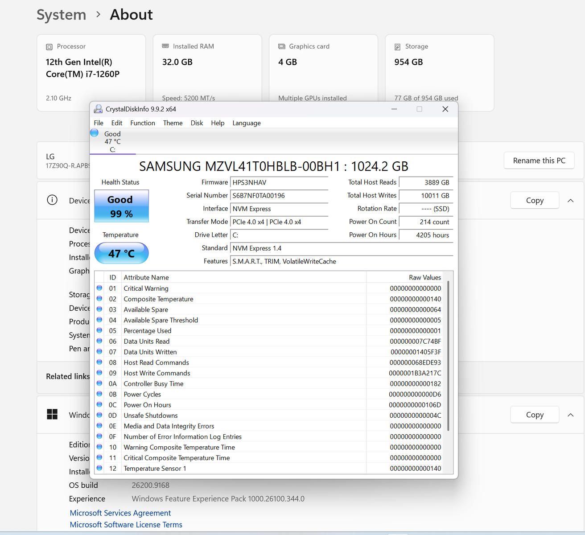
Task: Click the raw value 000000007C74BF
Action: [x=416, y=342]
